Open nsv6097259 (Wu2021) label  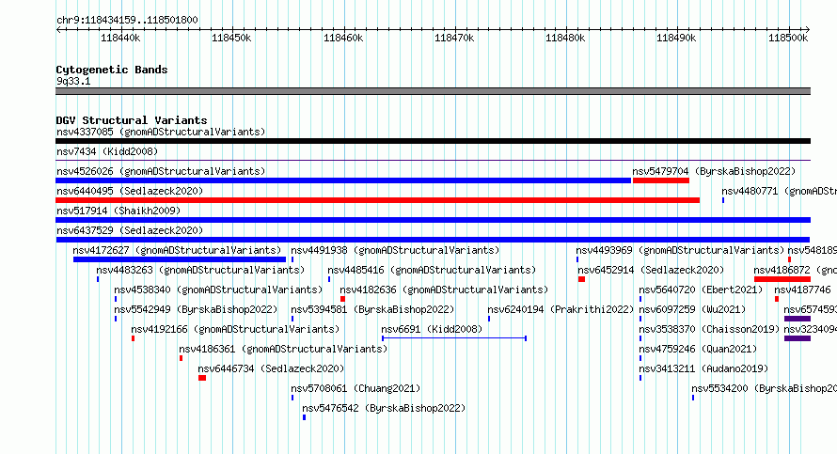point(692,309)
